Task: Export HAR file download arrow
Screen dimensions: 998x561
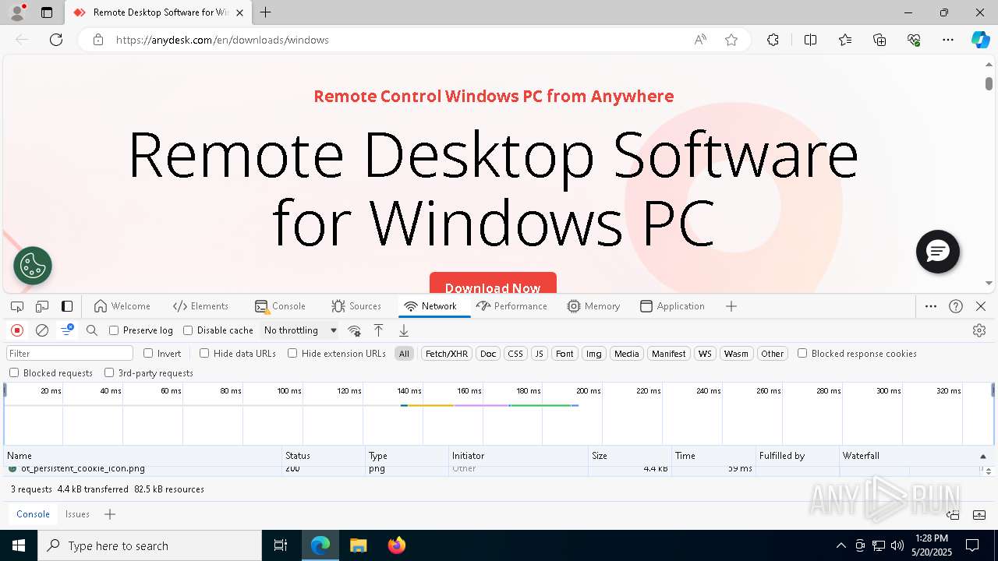Action: pyautogui.click(x=404, y=330)
